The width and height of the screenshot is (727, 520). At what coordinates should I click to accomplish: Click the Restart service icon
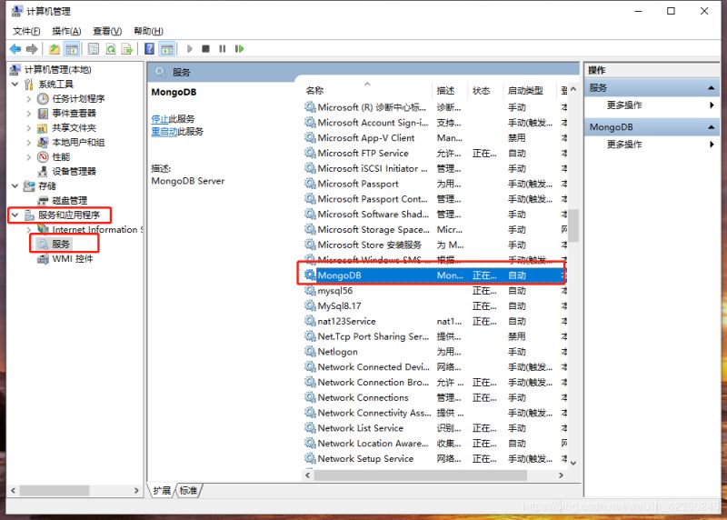(x=239, y=49)
